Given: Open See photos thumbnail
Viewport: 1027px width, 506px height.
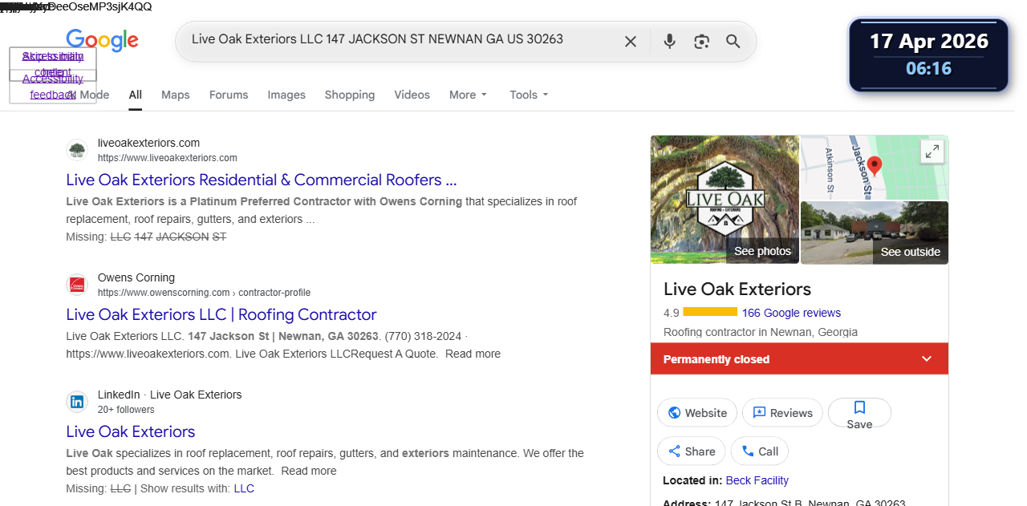Looking at the screenshot, I should coord(725,200).
